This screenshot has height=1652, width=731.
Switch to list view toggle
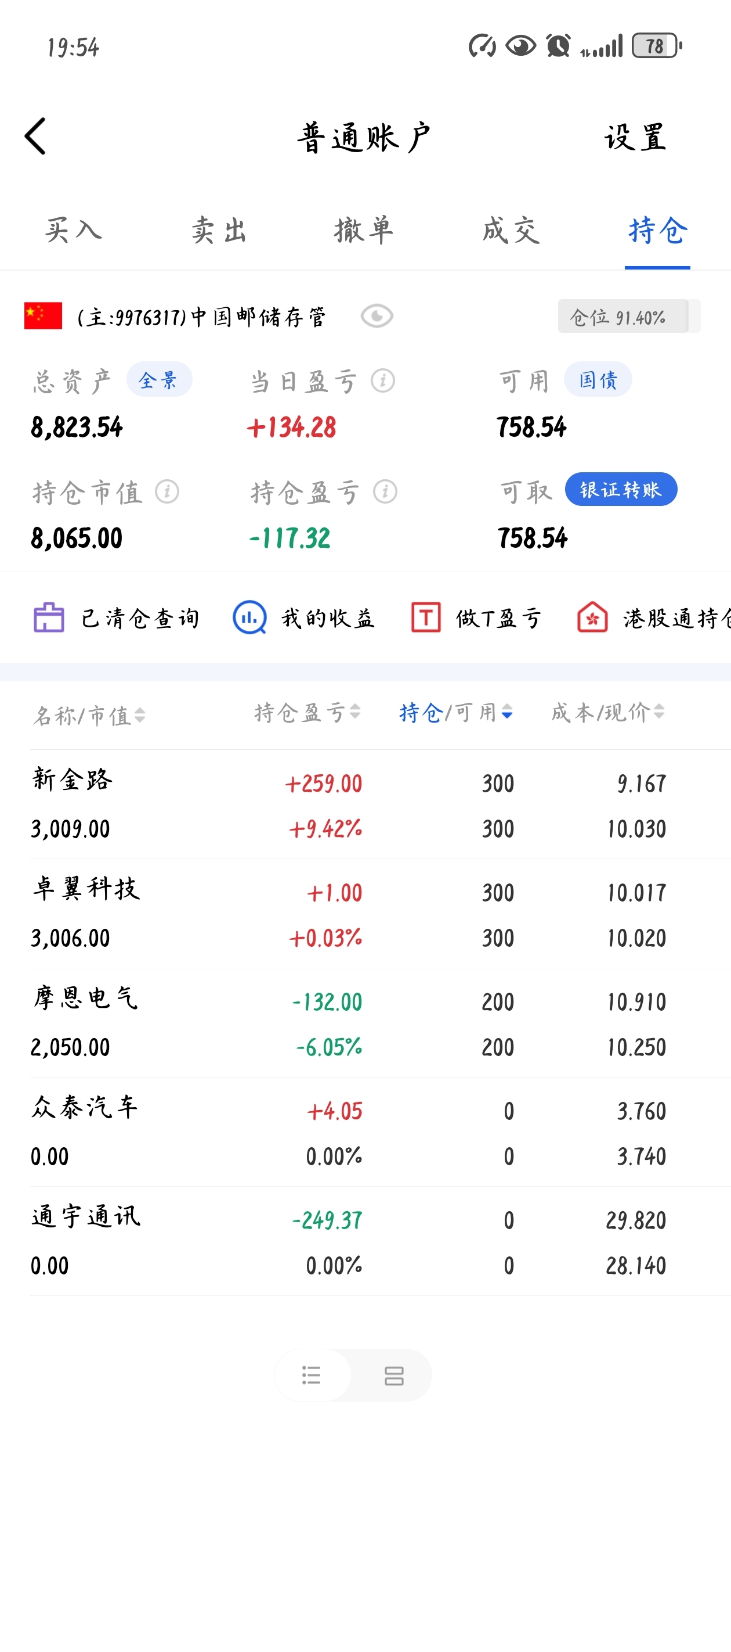pyautogui.click(x=312, y=1375)
